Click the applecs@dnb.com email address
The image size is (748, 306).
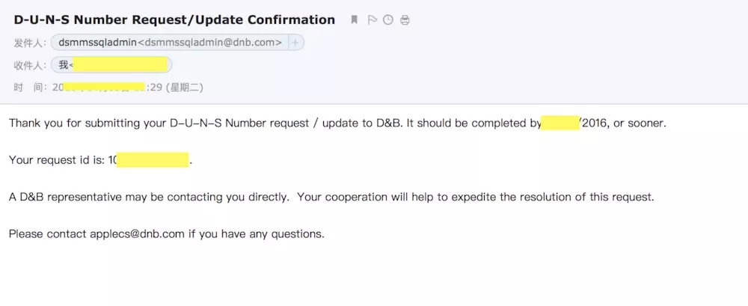pos(138,234)
